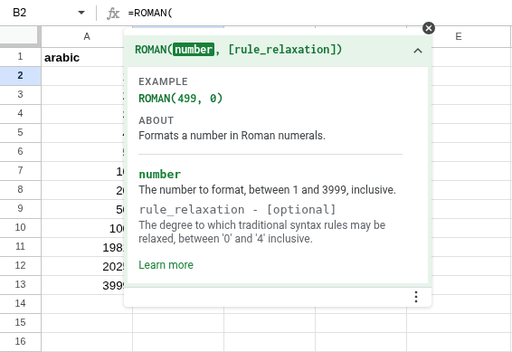
Task: Click the select-all corner box
Action: coord(20,36)
